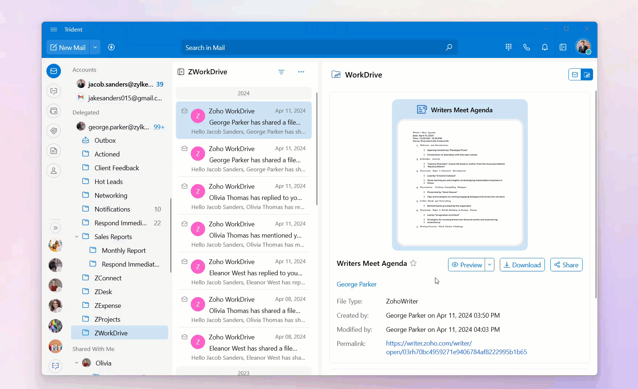Open the Client Feedback folder
This screenshot has height=389, width=638.
[120, 168]
